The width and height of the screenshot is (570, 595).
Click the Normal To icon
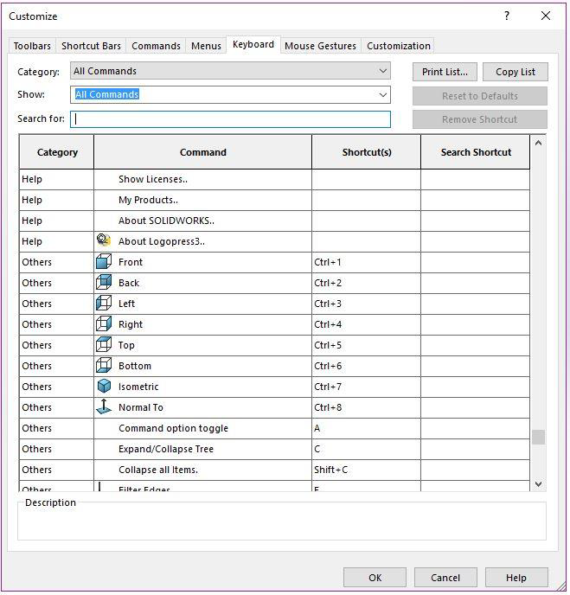click(x=104, y=407)
